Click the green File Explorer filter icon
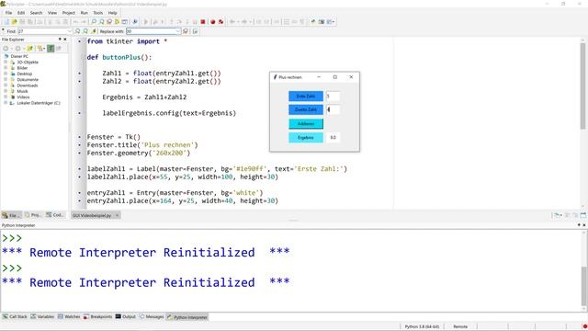 point(51,49)
